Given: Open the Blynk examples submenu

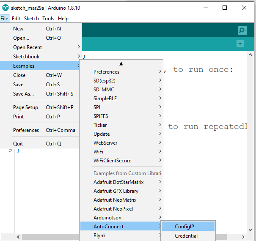Looking at the screenshot, I should (121, 236).
